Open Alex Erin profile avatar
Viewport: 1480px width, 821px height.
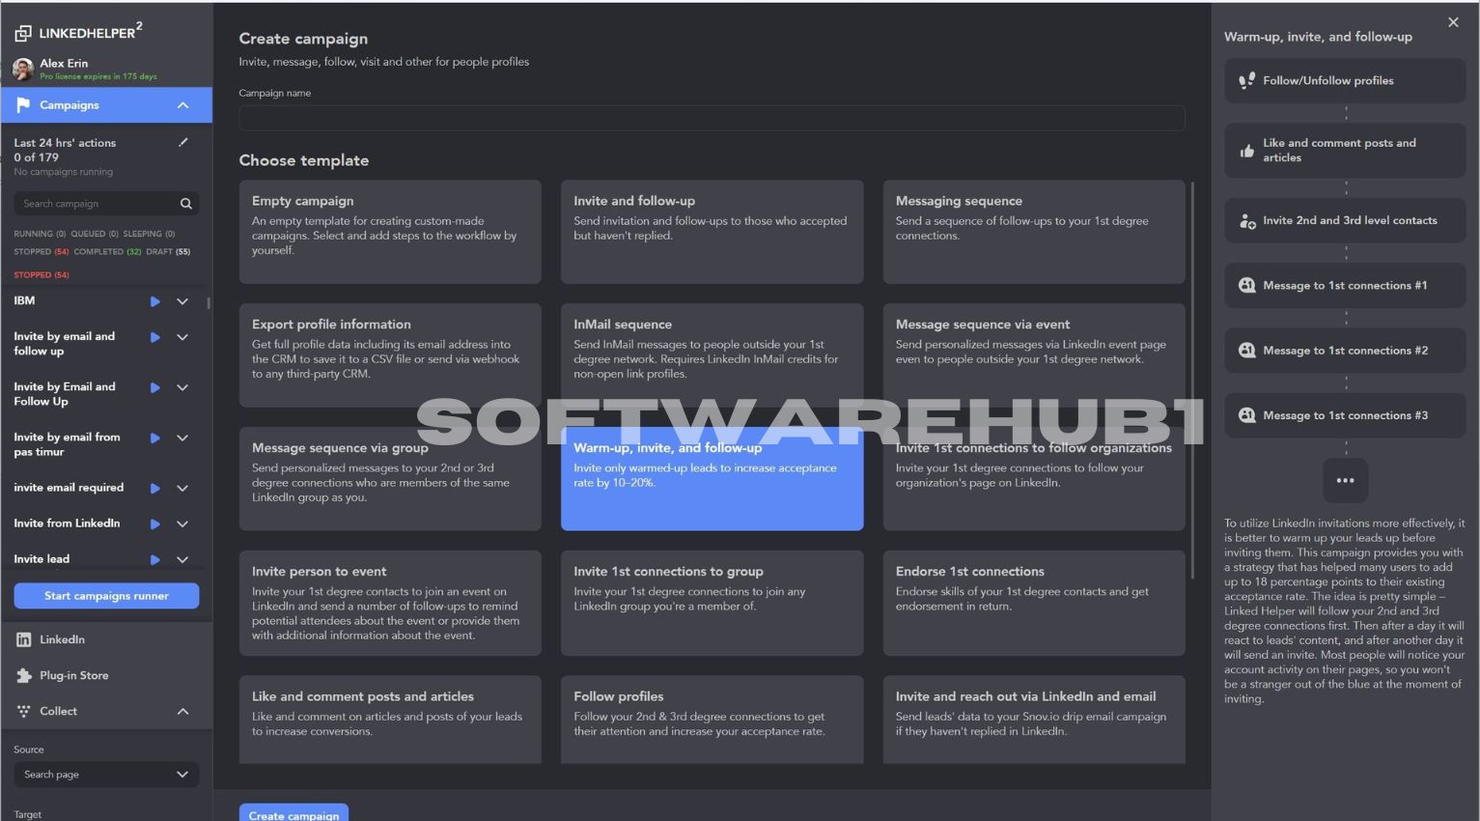click(23, 69)
